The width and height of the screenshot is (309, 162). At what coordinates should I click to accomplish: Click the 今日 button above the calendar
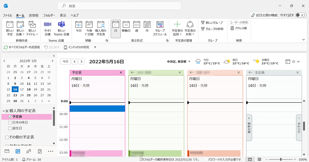click(x=65, y=61)
